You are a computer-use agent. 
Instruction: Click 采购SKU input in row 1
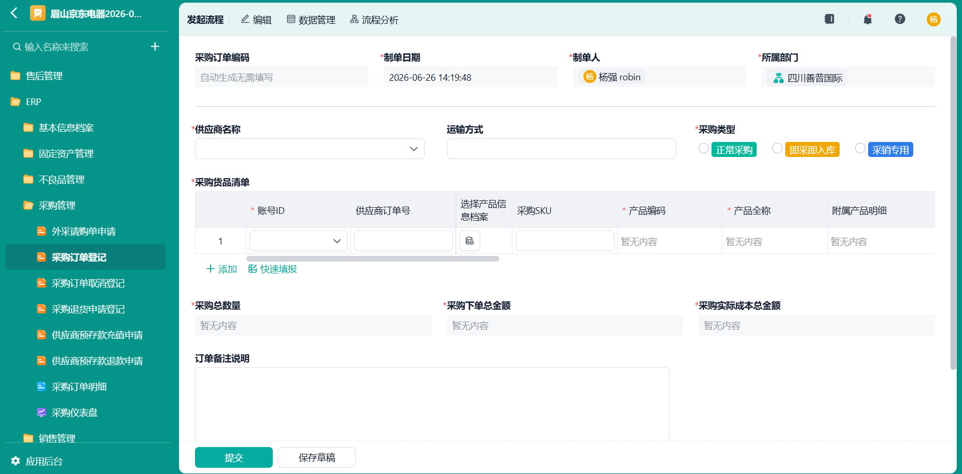(565, 241)
